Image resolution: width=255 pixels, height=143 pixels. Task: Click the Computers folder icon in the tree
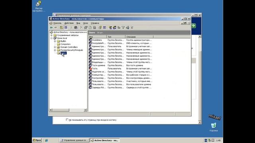59,44
